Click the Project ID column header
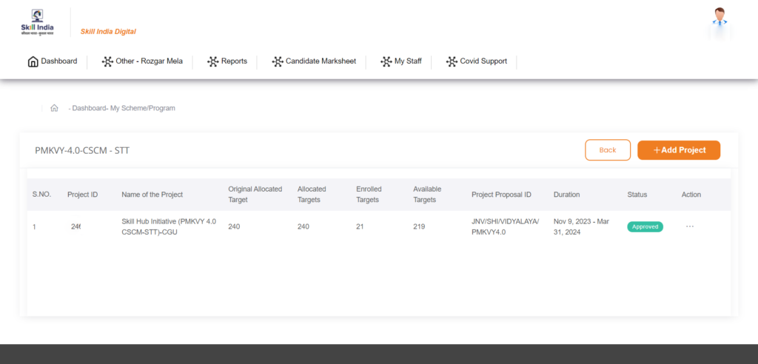 coord(83,195)
